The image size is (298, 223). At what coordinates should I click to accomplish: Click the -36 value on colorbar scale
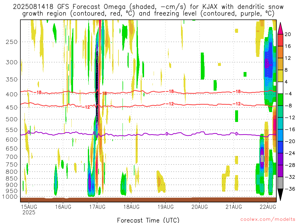click(290, 189)
